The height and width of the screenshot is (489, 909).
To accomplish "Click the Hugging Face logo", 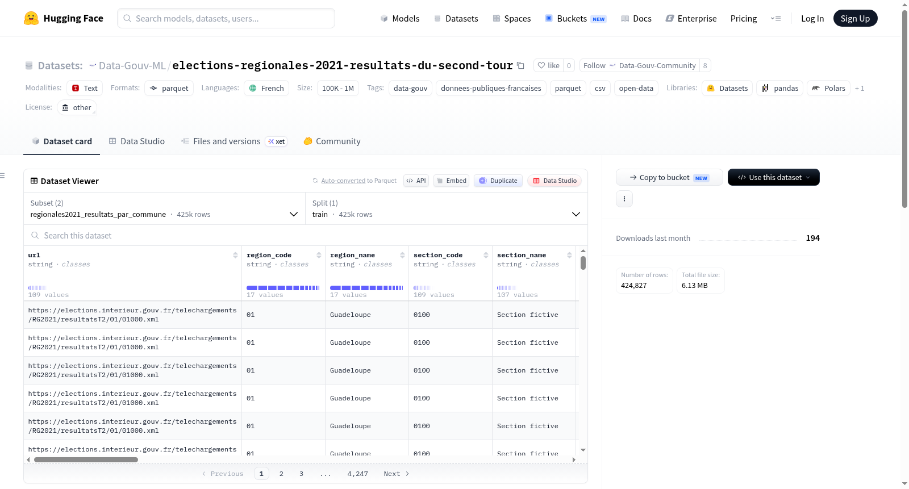I will 63,18.
